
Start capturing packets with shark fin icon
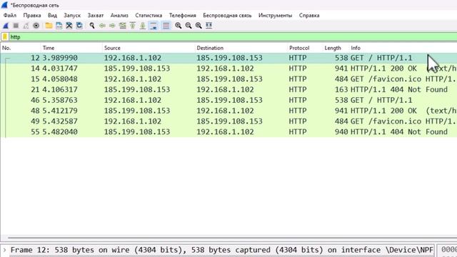pyautogui.click(x=6, y=26)
